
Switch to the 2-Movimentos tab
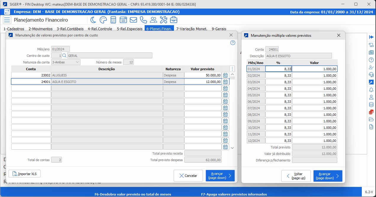pos(41,29)
